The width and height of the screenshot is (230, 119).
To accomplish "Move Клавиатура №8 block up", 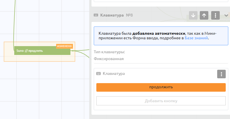I will coord(204,15).
